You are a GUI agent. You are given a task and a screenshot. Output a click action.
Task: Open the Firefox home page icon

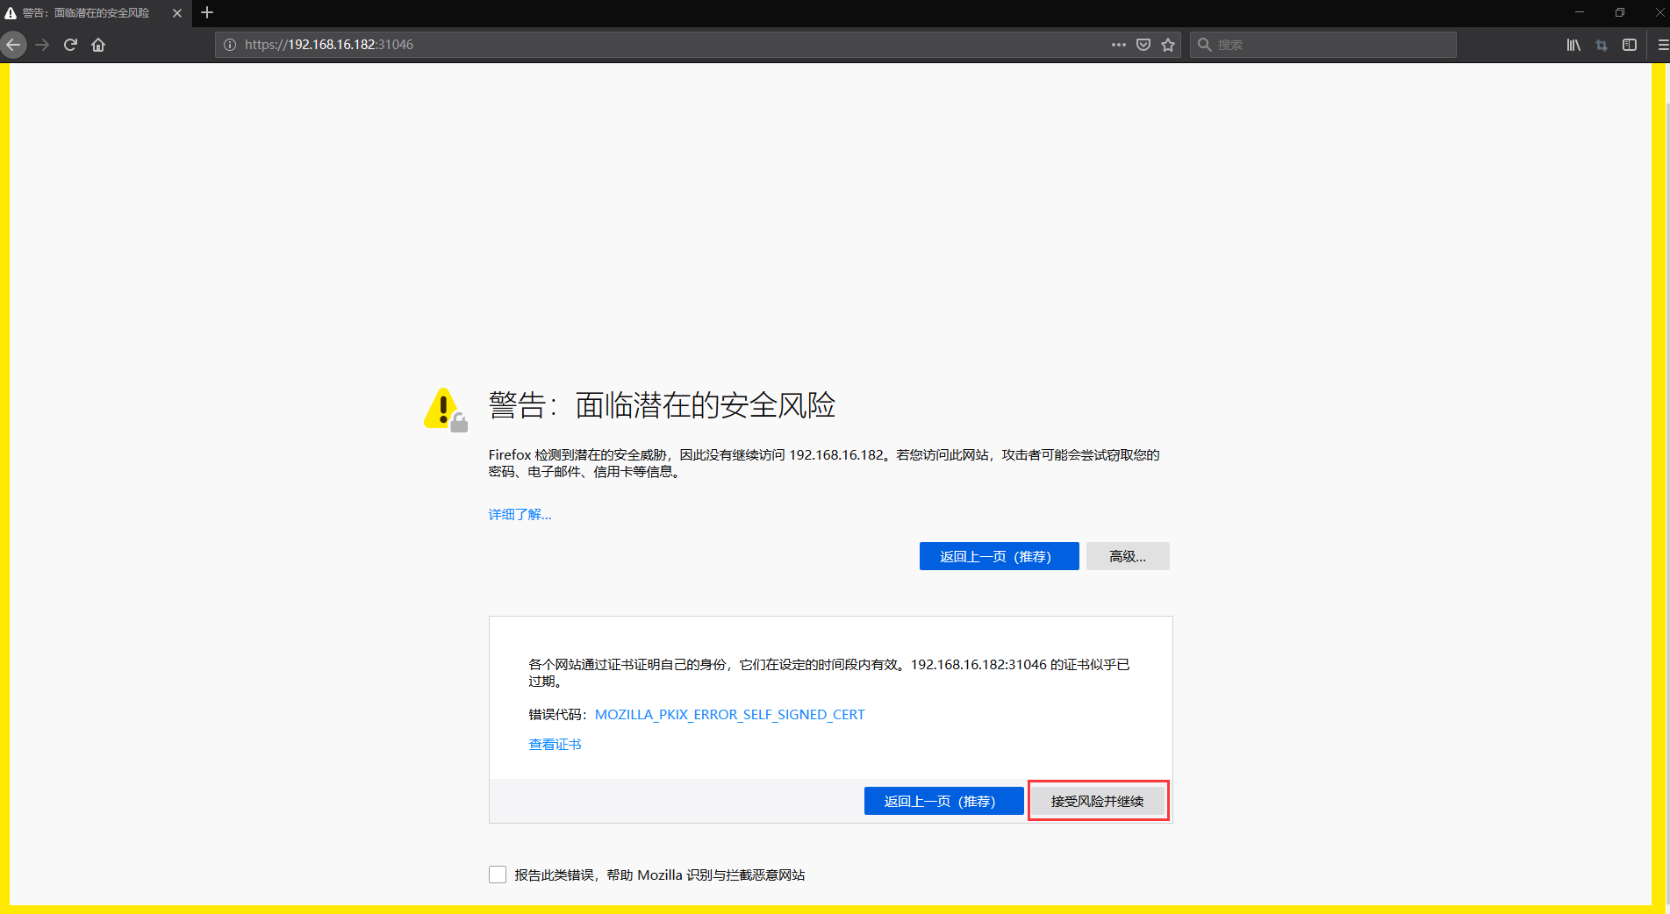(x=98, y=45)
